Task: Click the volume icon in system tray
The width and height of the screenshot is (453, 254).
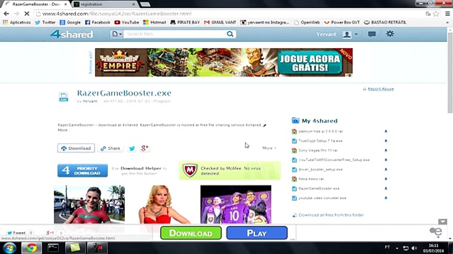Action: [x=414, y=248]
